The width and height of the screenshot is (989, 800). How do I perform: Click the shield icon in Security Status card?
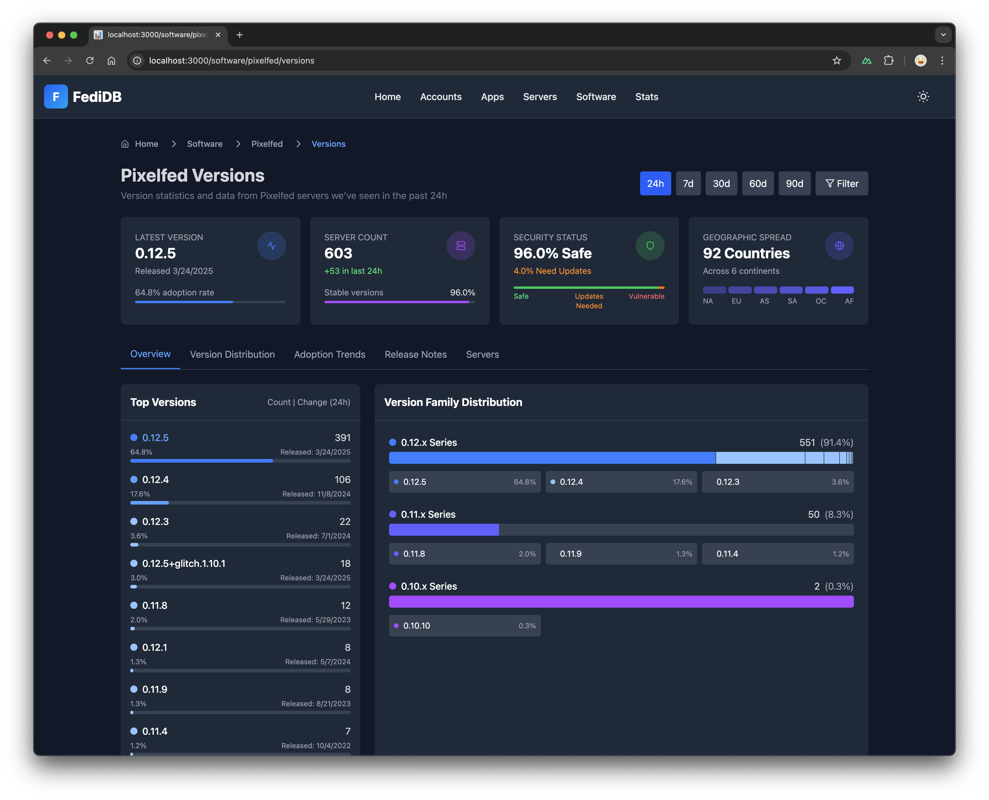(650, 246)
